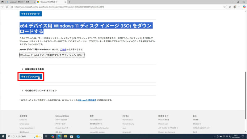Viewport: 247px width, 139px height.
Task: Expand the その他のダウンロード オプション section
Action: (x=39, y=91)
